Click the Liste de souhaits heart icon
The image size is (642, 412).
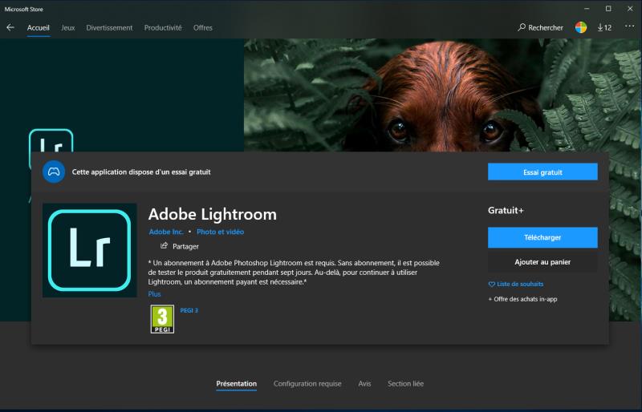(492, 284)
